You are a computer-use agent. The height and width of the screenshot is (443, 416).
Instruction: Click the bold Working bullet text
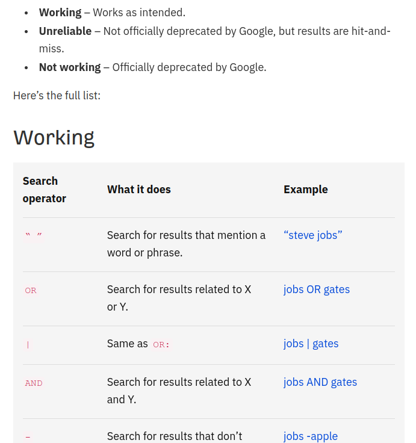[60, 13]
